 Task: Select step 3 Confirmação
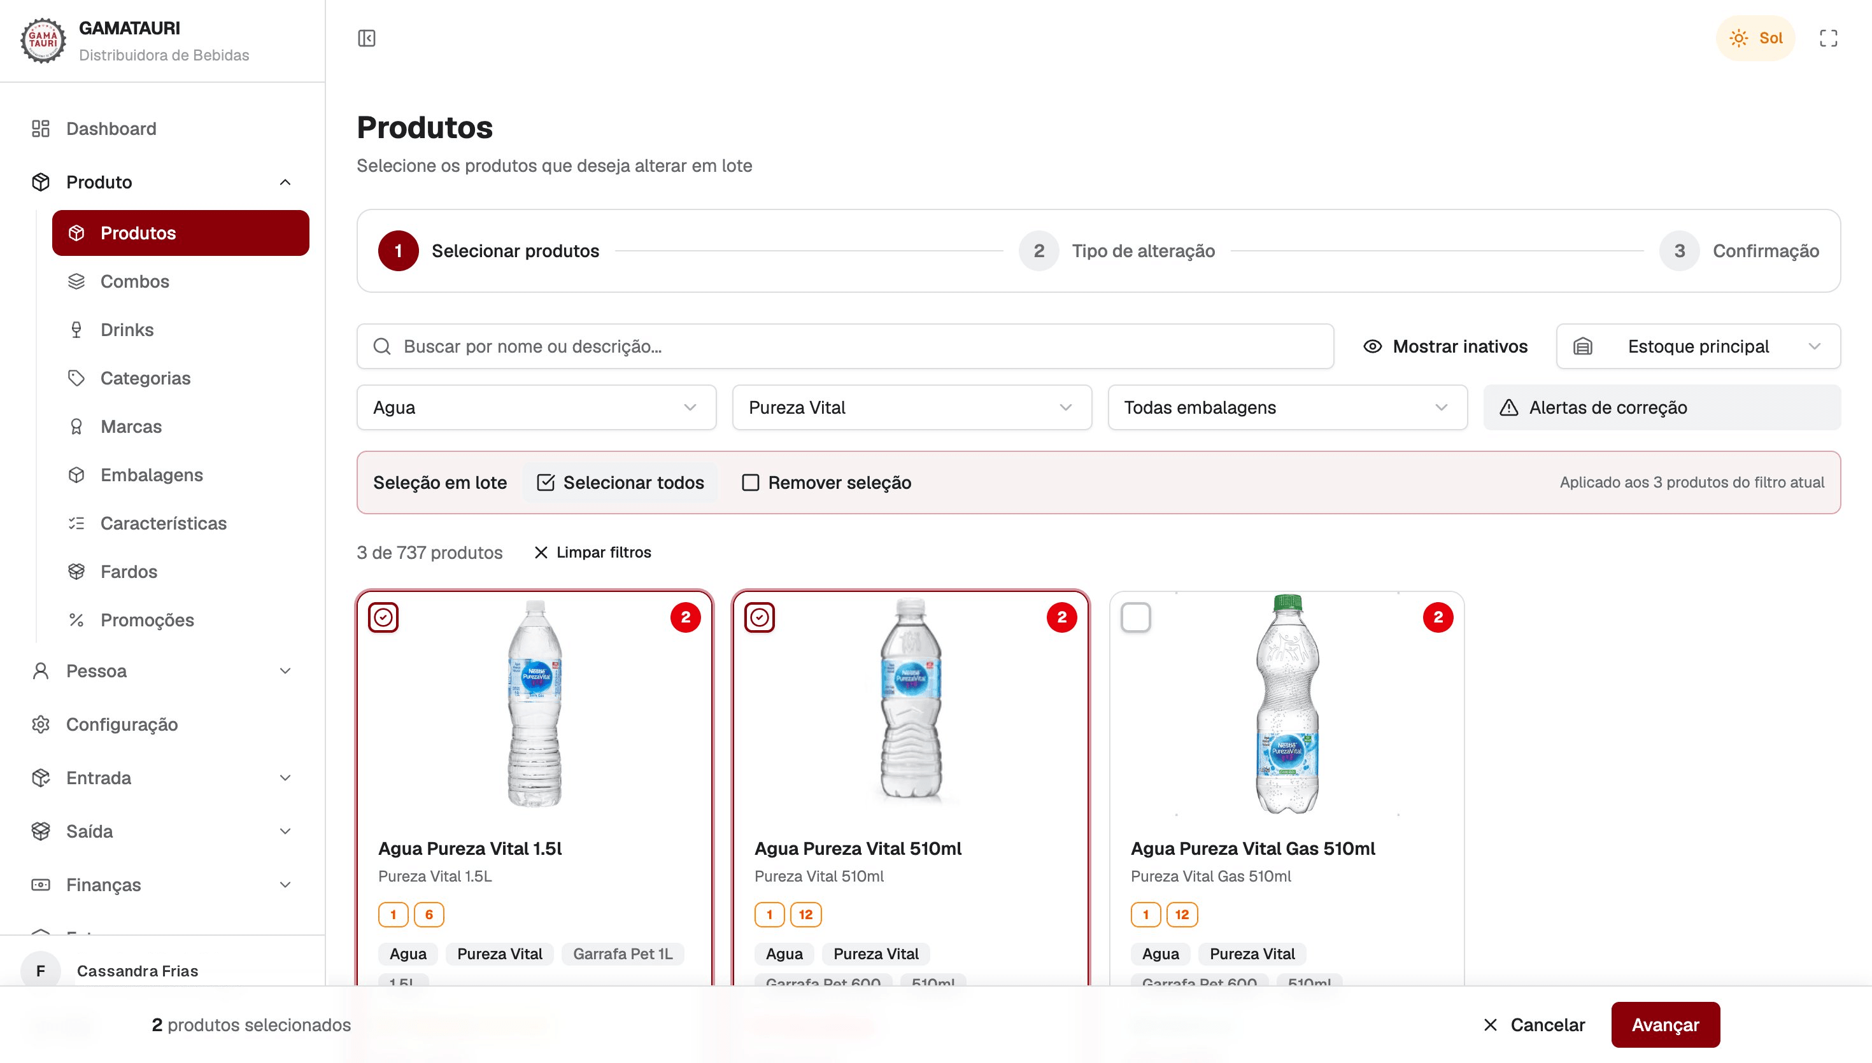[1739, 251]
